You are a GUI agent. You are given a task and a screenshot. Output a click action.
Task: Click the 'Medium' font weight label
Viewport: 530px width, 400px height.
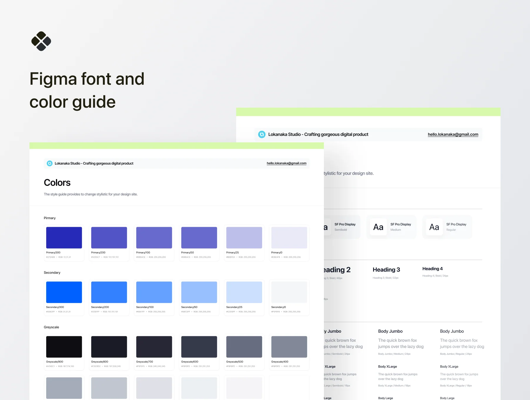[x=396, y=230]
